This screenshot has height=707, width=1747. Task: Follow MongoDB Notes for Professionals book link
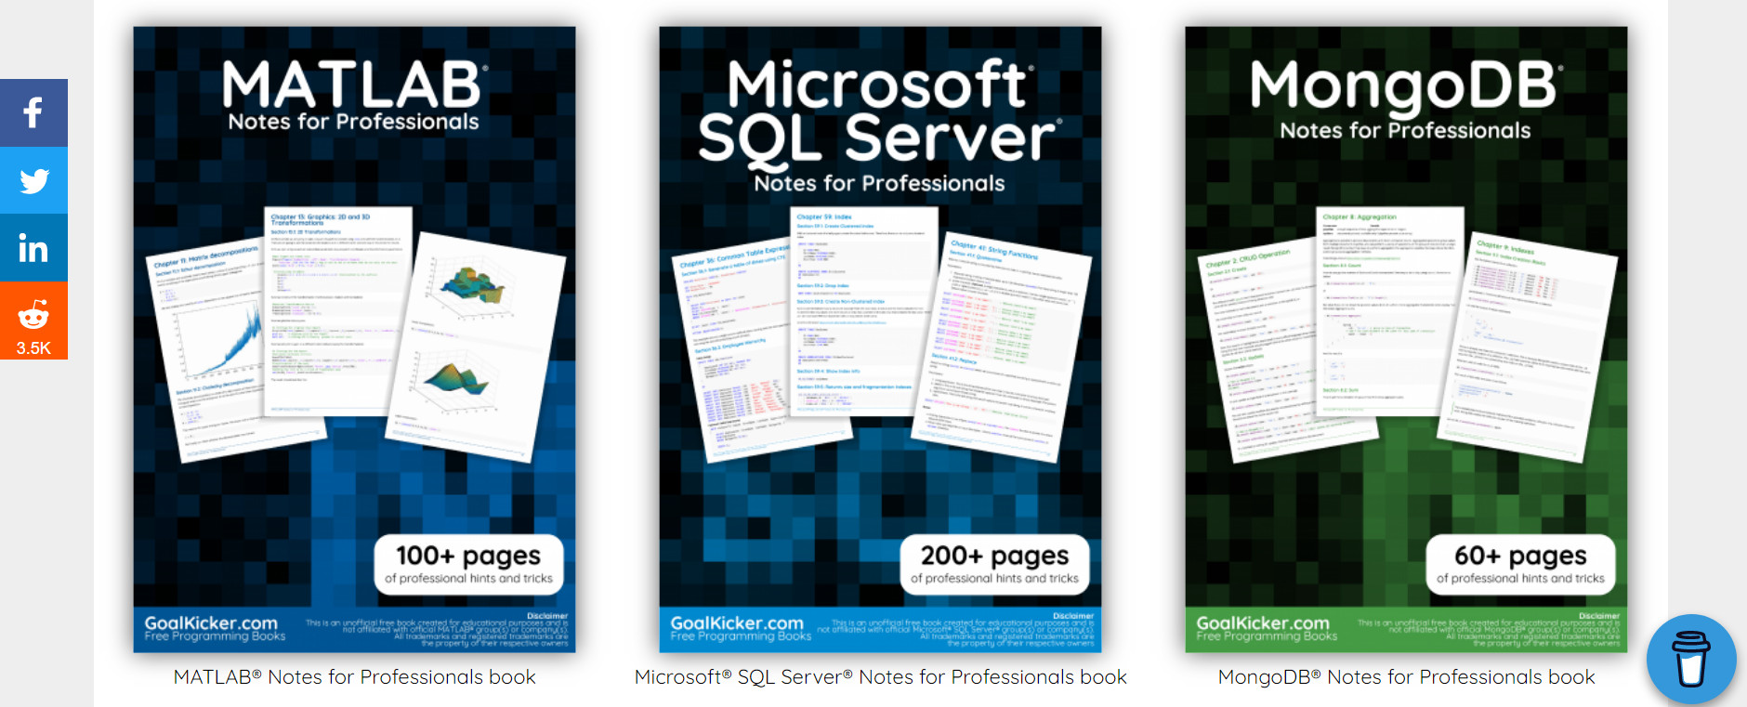pyautogui.click(x=1406, y=677)
